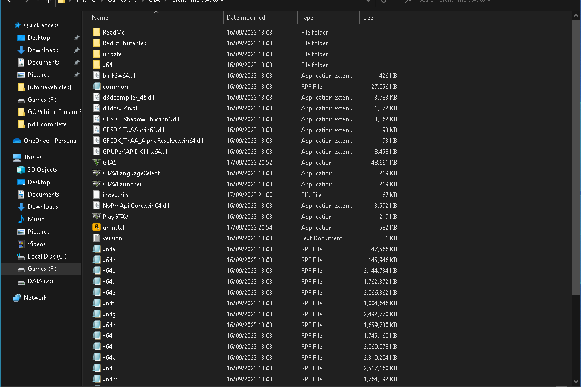
Task: Click the 17/09/2023 21:00 date value
Action: click(249, 195)
